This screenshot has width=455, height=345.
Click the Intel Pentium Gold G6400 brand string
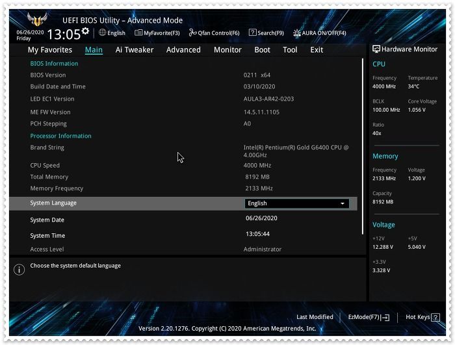pos(296,151)
